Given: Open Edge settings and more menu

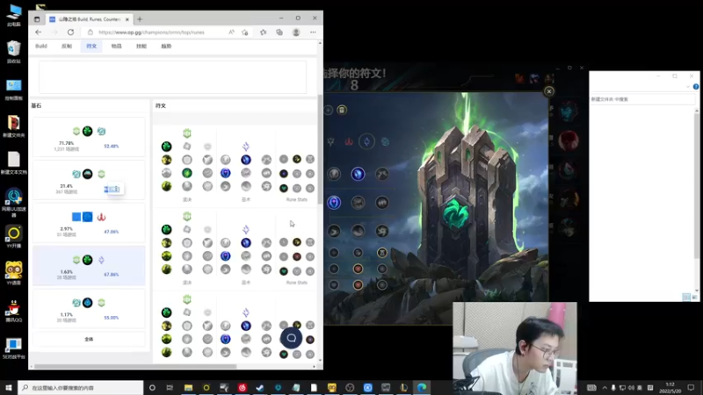Looking at the screenshot, I should 313,32.
